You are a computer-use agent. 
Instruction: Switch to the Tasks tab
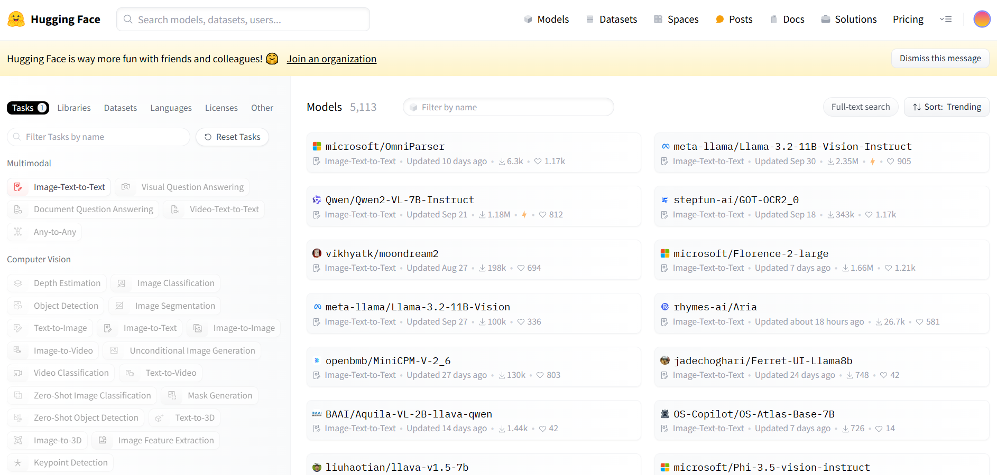(x=28, y=108)
